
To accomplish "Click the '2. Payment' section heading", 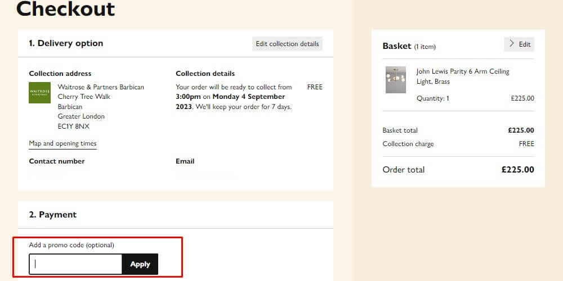I will (x=53, y=215).
